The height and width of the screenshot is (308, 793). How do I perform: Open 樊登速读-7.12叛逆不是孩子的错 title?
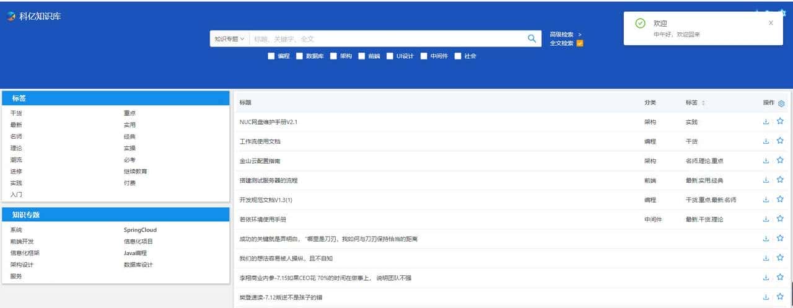tap(281, 297)
